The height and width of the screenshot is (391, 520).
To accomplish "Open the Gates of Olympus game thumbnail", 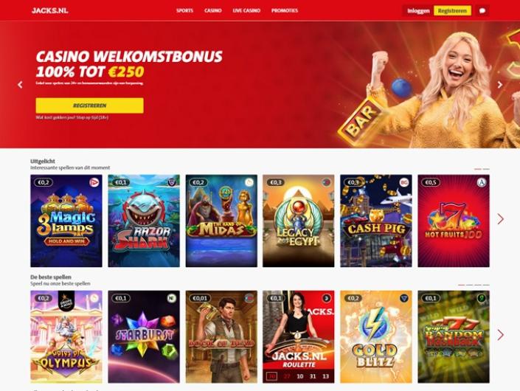I will click(x=66, y=337).
